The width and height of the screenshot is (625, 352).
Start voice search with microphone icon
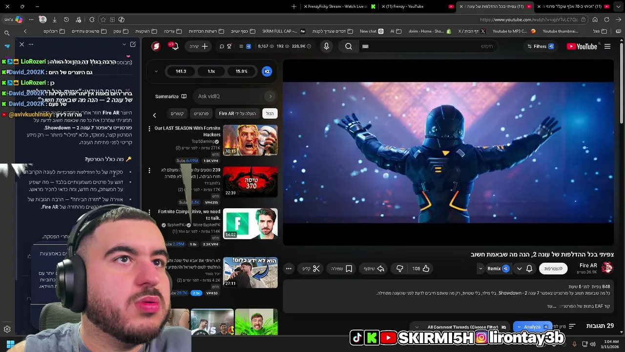click(327, 46)
